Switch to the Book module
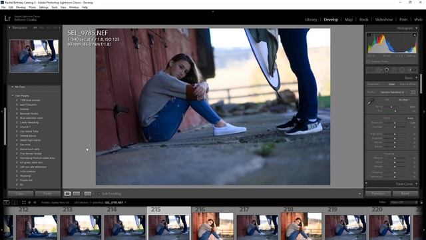The height and width of the screenshot is (240, 426). click(364, 19)
